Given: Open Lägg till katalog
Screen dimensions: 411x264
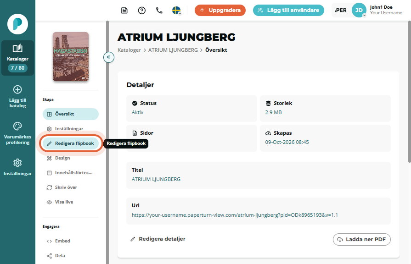Looking at the screenshot, I should pos(17,97).
